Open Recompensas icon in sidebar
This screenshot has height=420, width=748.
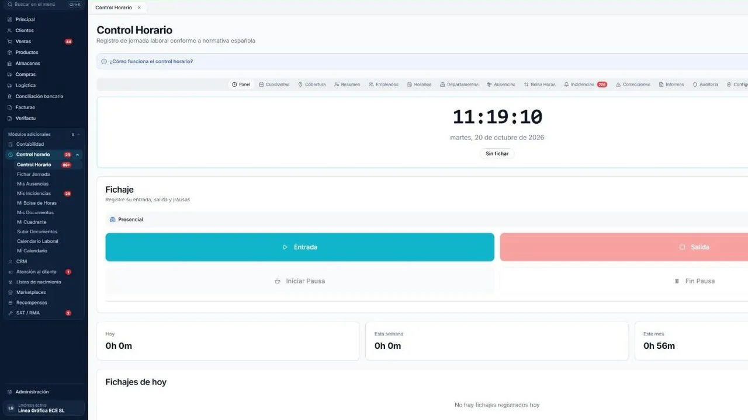click(11, 303)
